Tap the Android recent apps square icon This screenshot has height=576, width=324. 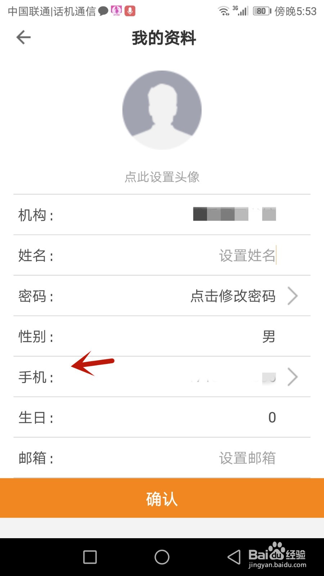click(90, 557)
